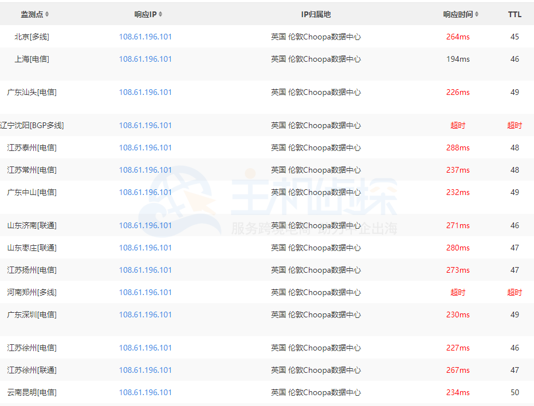This screenshot has width=534, height=406.
Task: Click the IP address for 广东汕头[电信]
Action: (x=145, y=92)
